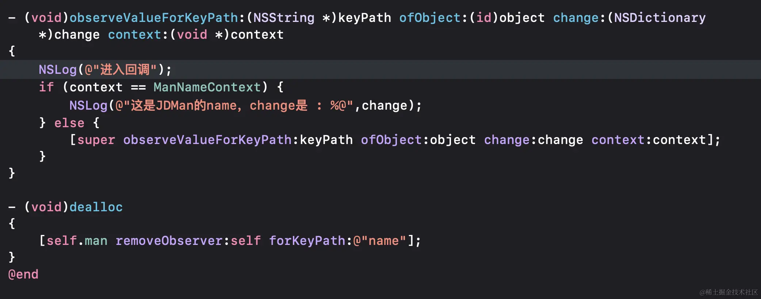Viewport: 761px width, 299px height.
Task: Click context:context at end of super call
Action: (649, 140)
